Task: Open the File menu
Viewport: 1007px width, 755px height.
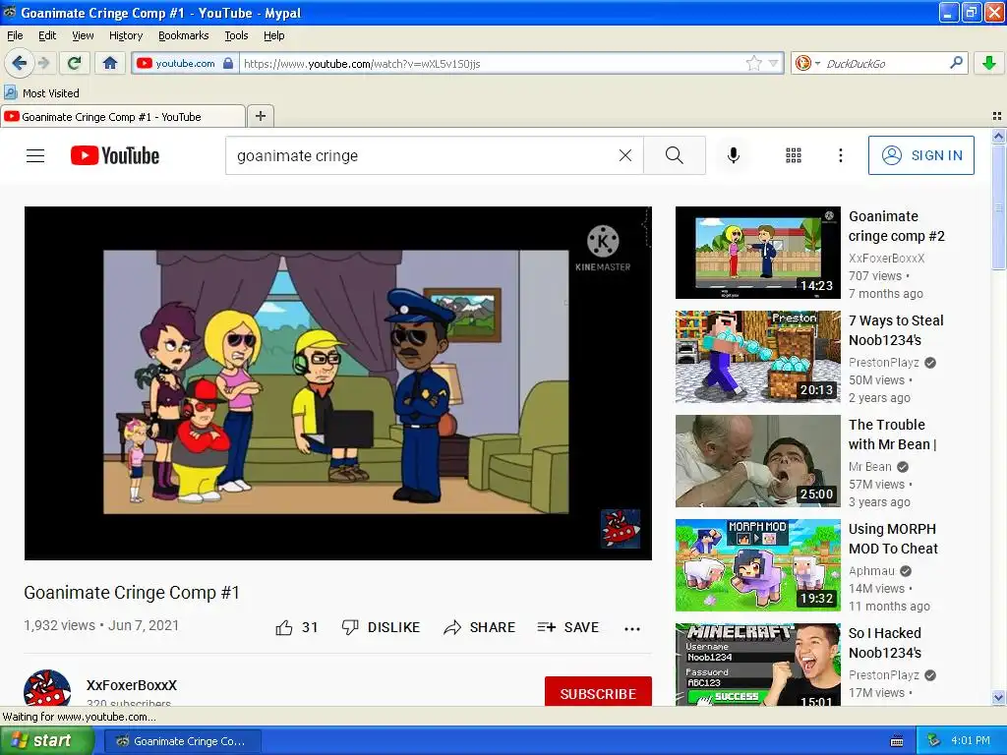Action: coord(15,35)
